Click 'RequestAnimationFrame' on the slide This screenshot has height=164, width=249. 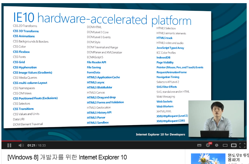(x=171, y=72)
